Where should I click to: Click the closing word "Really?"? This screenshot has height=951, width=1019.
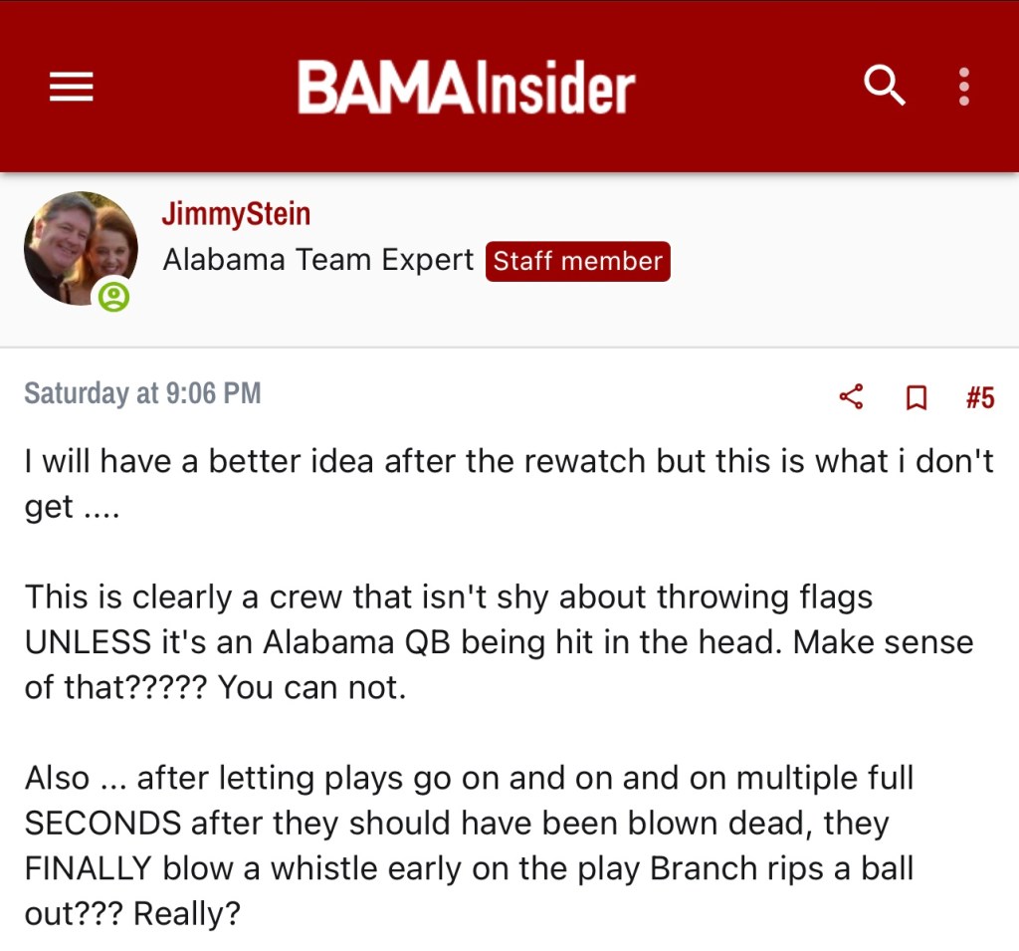click(187, 914)
